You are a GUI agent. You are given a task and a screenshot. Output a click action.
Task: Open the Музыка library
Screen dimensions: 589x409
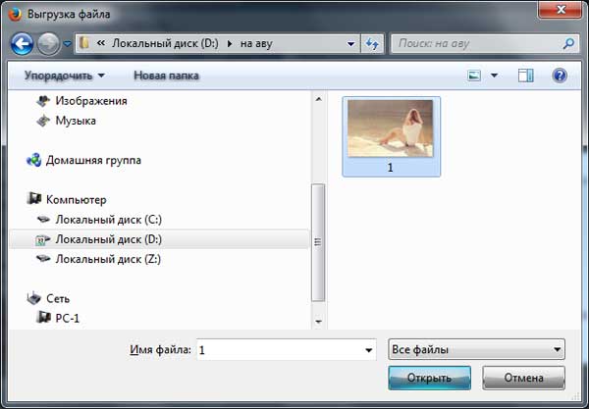click(x=75, y=121)
